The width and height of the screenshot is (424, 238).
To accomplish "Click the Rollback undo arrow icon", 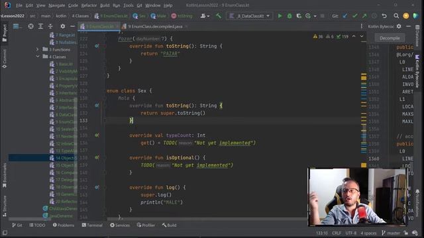I will pyautogui.click(x=384, y=16).
